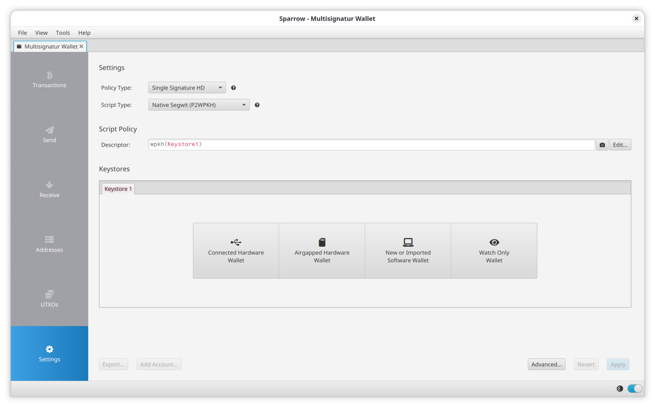Open the Policy Type dropdown
655x407 pixels.
point(187,88)
